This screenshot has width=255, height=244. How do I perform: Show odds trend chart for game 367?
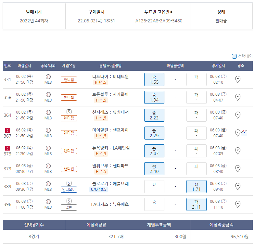click(x=244, y=133)
